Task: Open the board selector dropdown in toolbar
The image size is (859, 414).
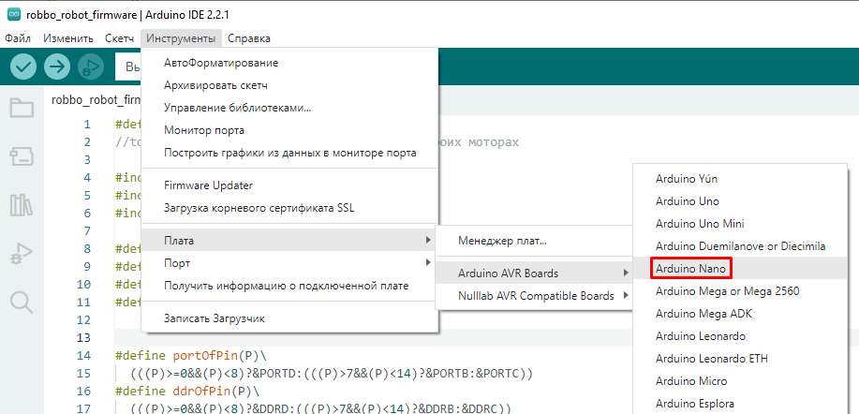Action: click(128, 67)
